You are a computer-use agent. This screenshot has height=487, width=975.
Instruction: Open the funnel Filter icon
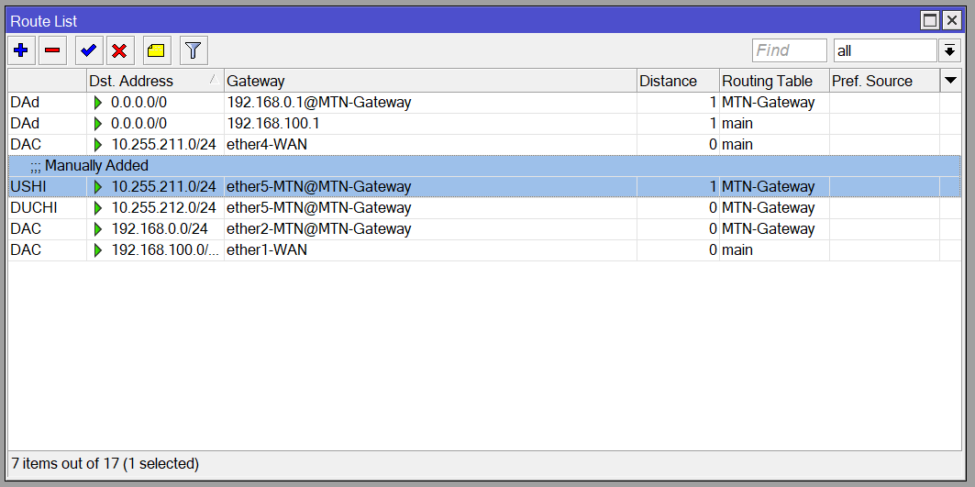click(x=194, y=50)
